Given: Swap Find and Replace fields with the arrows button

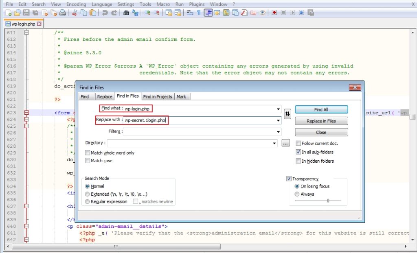Looking at the screenshot, I should coord(288,114).
